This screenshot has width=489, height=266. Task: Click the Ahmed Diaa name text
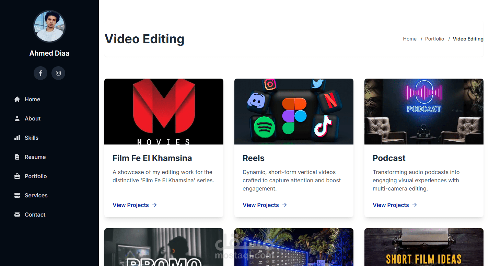49,53
